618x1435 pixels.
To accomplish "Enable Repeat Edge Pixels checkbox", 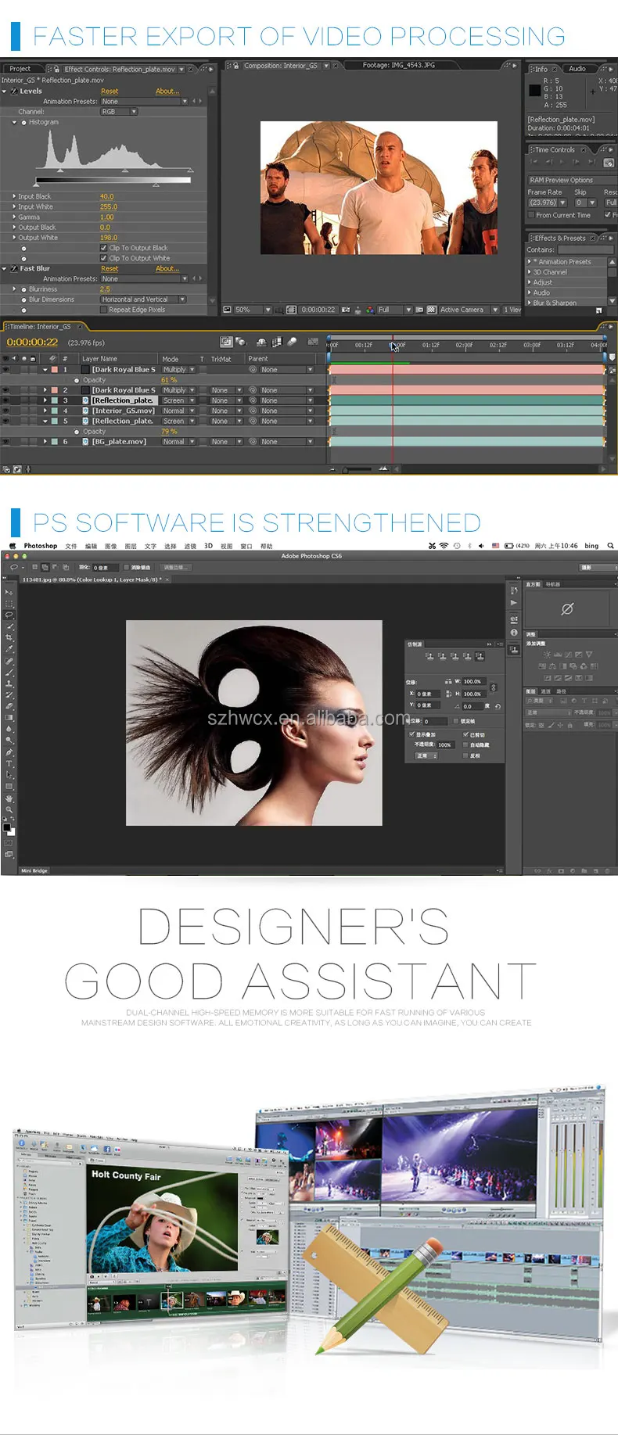I will 103,310.
